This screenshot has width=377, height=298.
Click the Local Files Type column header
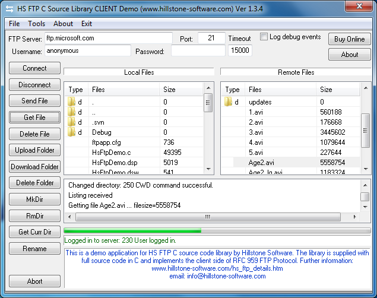(x=77, y=90)
